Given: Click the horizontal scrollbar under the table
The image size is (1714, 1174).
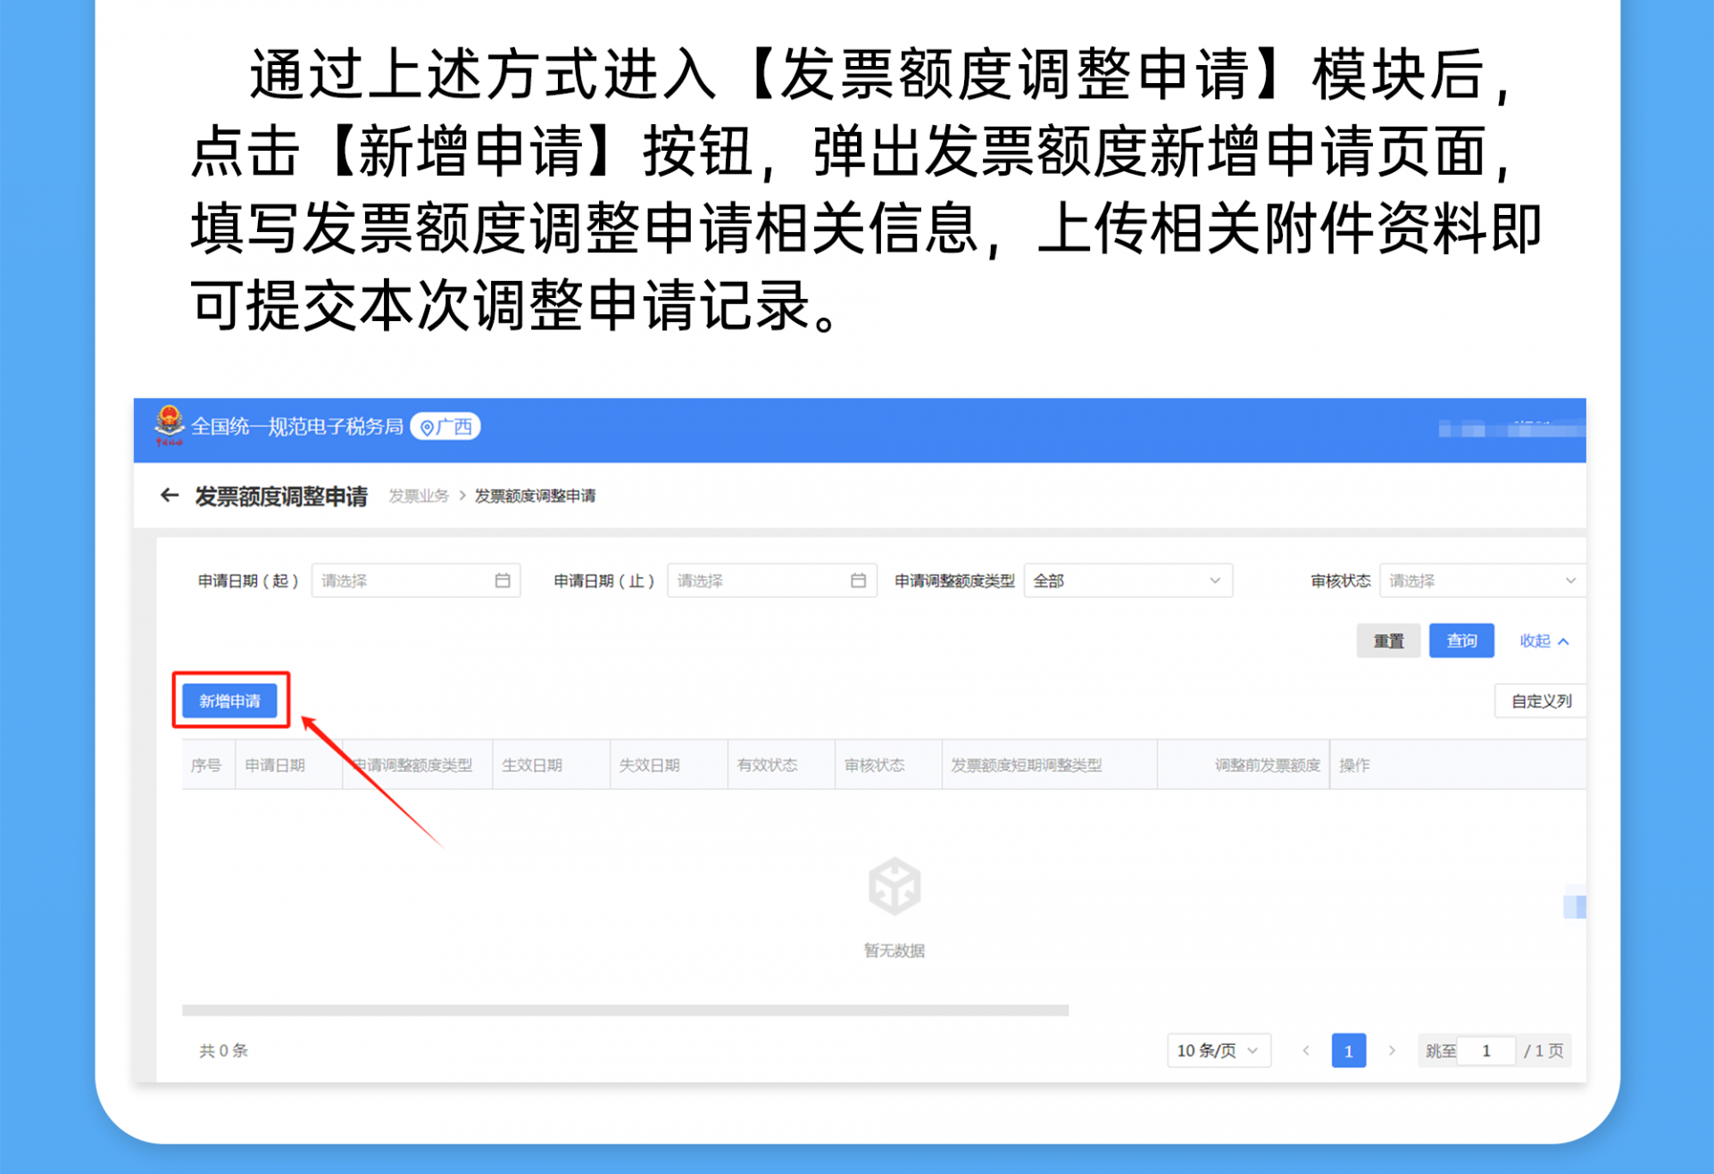Looking at the screenshot, I should point(625,1011).
